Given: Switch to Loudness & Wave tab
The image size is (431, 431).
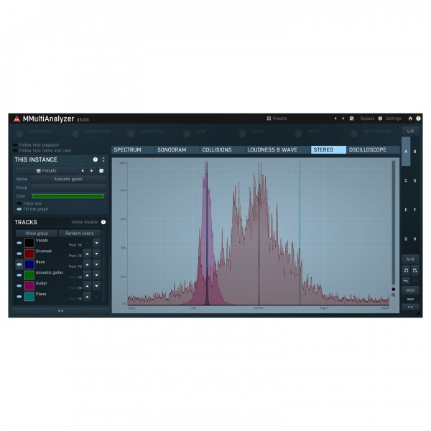Looking at the screenshot, I should point(277,150).
